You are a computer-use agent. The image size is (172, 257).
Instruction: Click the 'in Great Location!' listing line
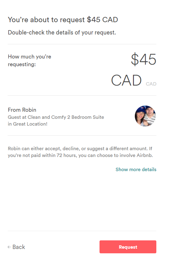point(28,124)
